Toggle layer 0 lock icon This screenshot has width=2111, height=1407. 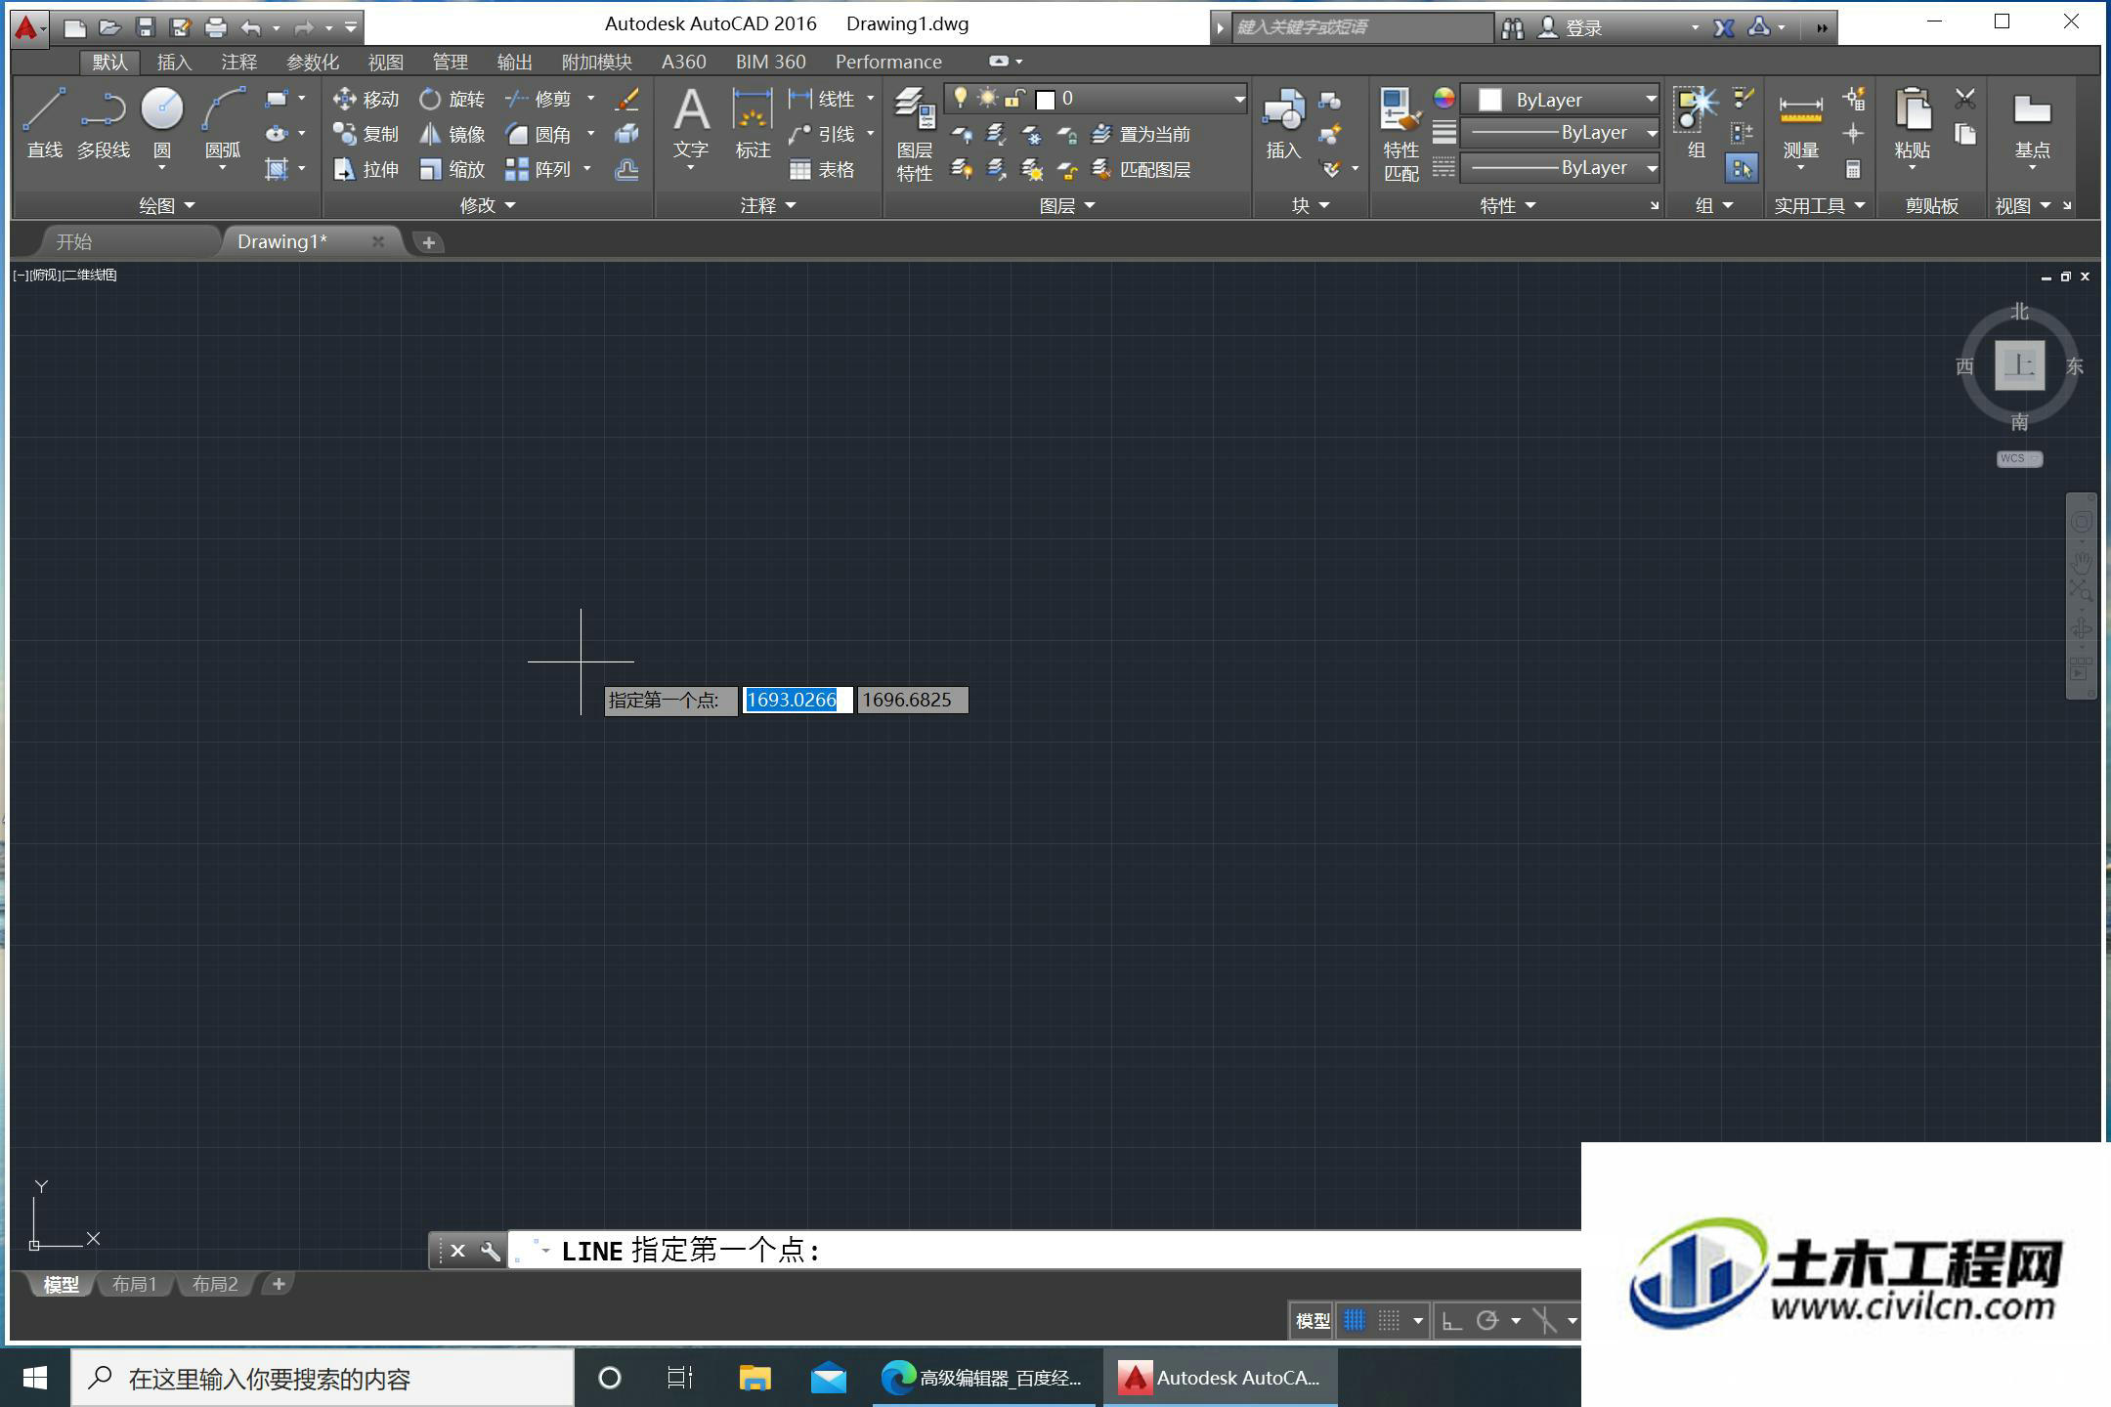tap(1015, 98)
